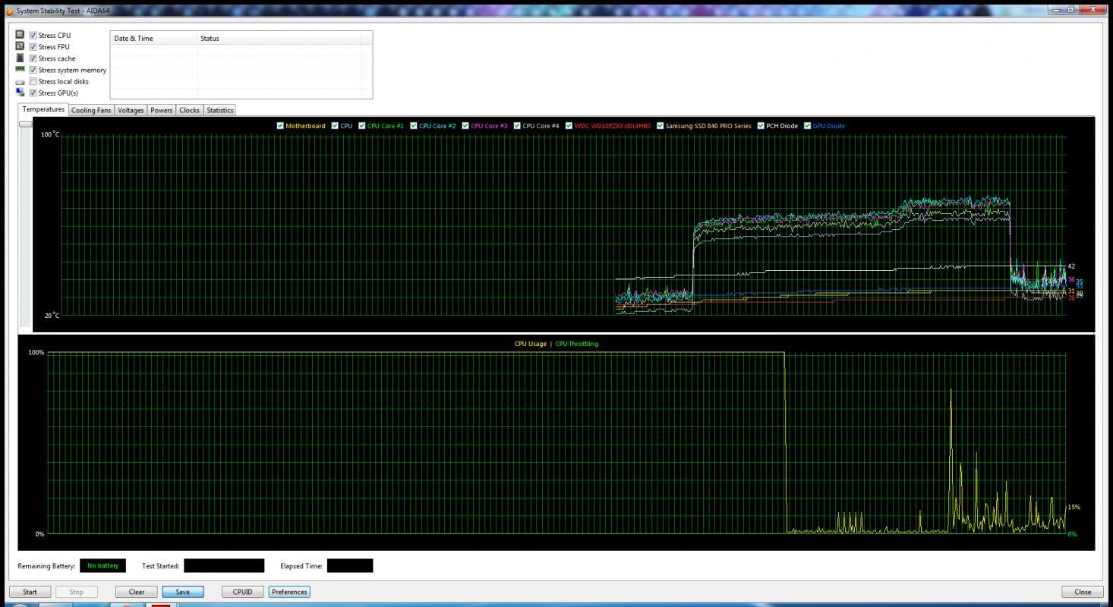Click the Test Started field
This screenshot has height=607, width=1113.
224,565
